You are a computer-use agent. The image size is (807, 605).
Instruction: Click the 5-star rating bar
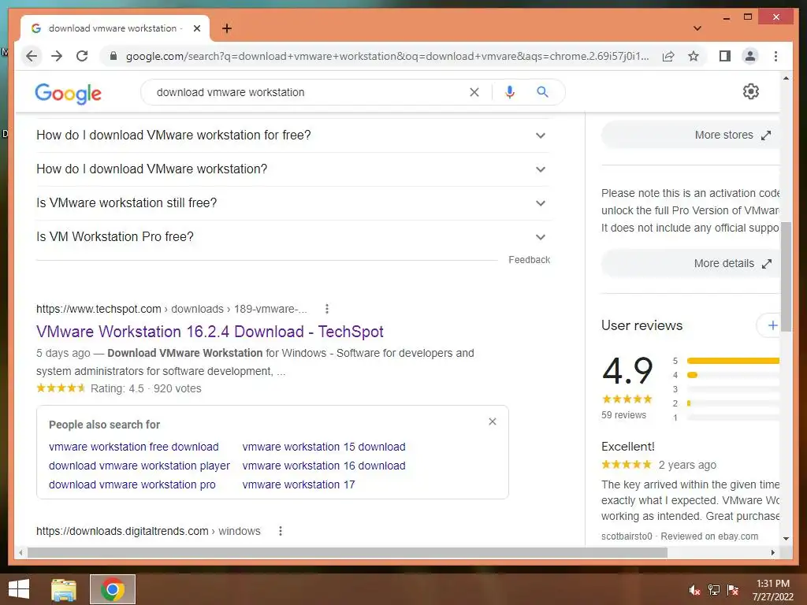(x=733, y=361)
